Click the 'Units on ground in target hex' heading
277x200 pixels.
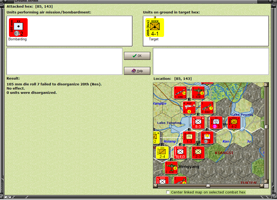point(171,12)
